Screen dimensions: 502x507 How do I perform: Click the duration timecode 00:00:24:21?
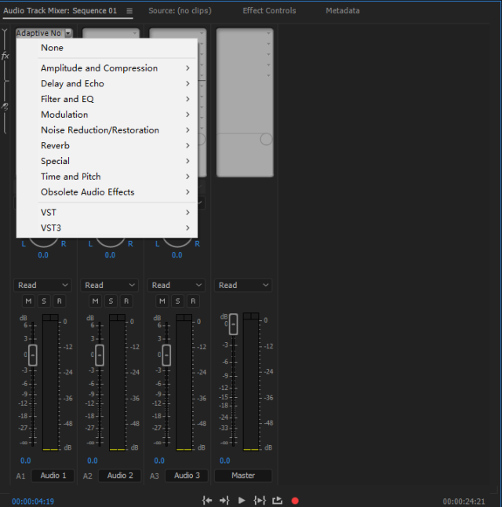[x=464, y=502]
